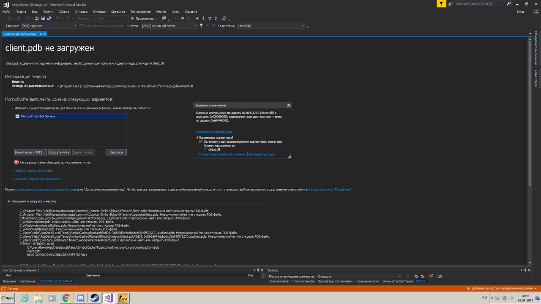Uncheck Microsoft Symbol Servers checkbox
This screenshot has height=304, width=541.
pos(17,116)
